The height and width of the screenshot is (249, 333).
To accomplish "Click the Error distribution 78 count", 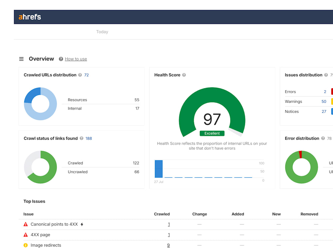I will [x=329, y=138].
